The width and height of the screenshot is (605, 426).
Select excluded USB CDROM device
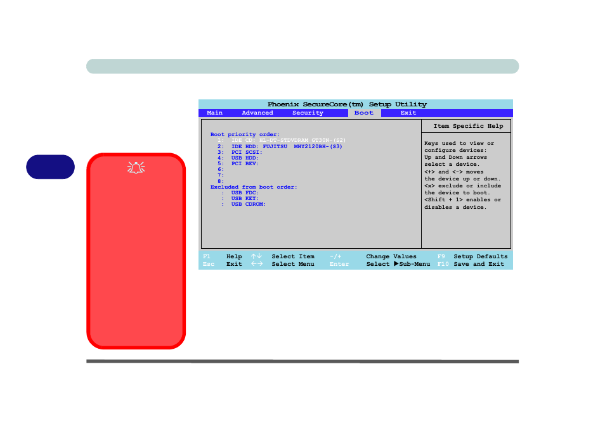[x=244, y=204]
